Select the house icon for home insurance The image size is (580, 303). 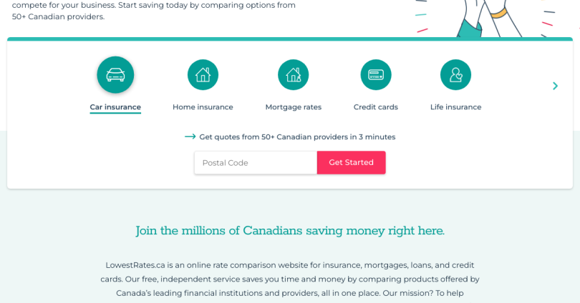click(203, 74)
